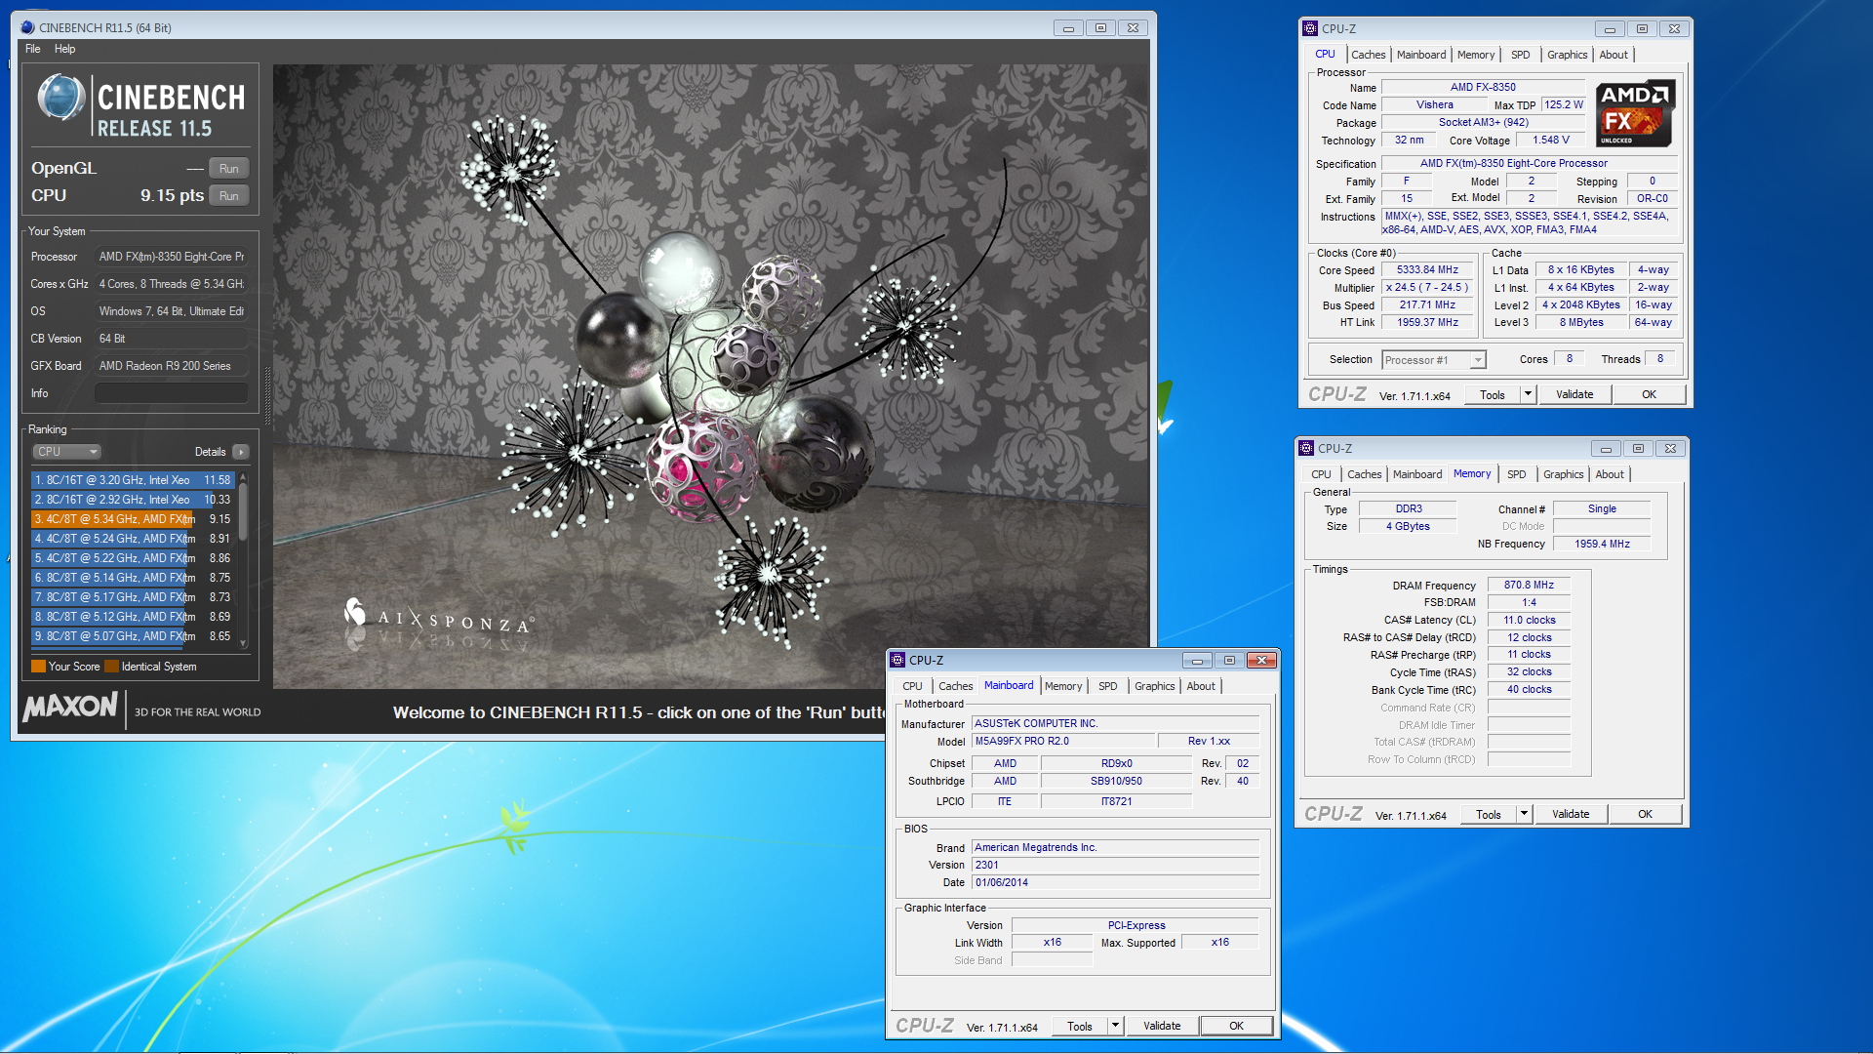This screenshot has width=1873, height=1054.
Task: Click OK in top CPU-Z window
Action: click(x=1649, y=394)
